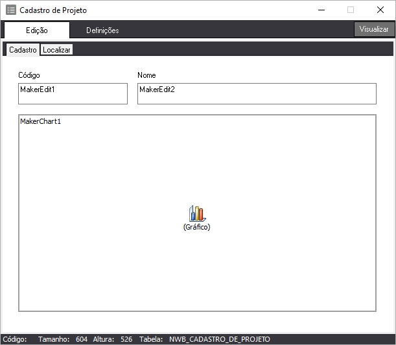Click the Código label above the field
This screenshot has height=345, width=396.
click(x=29, y=75)
